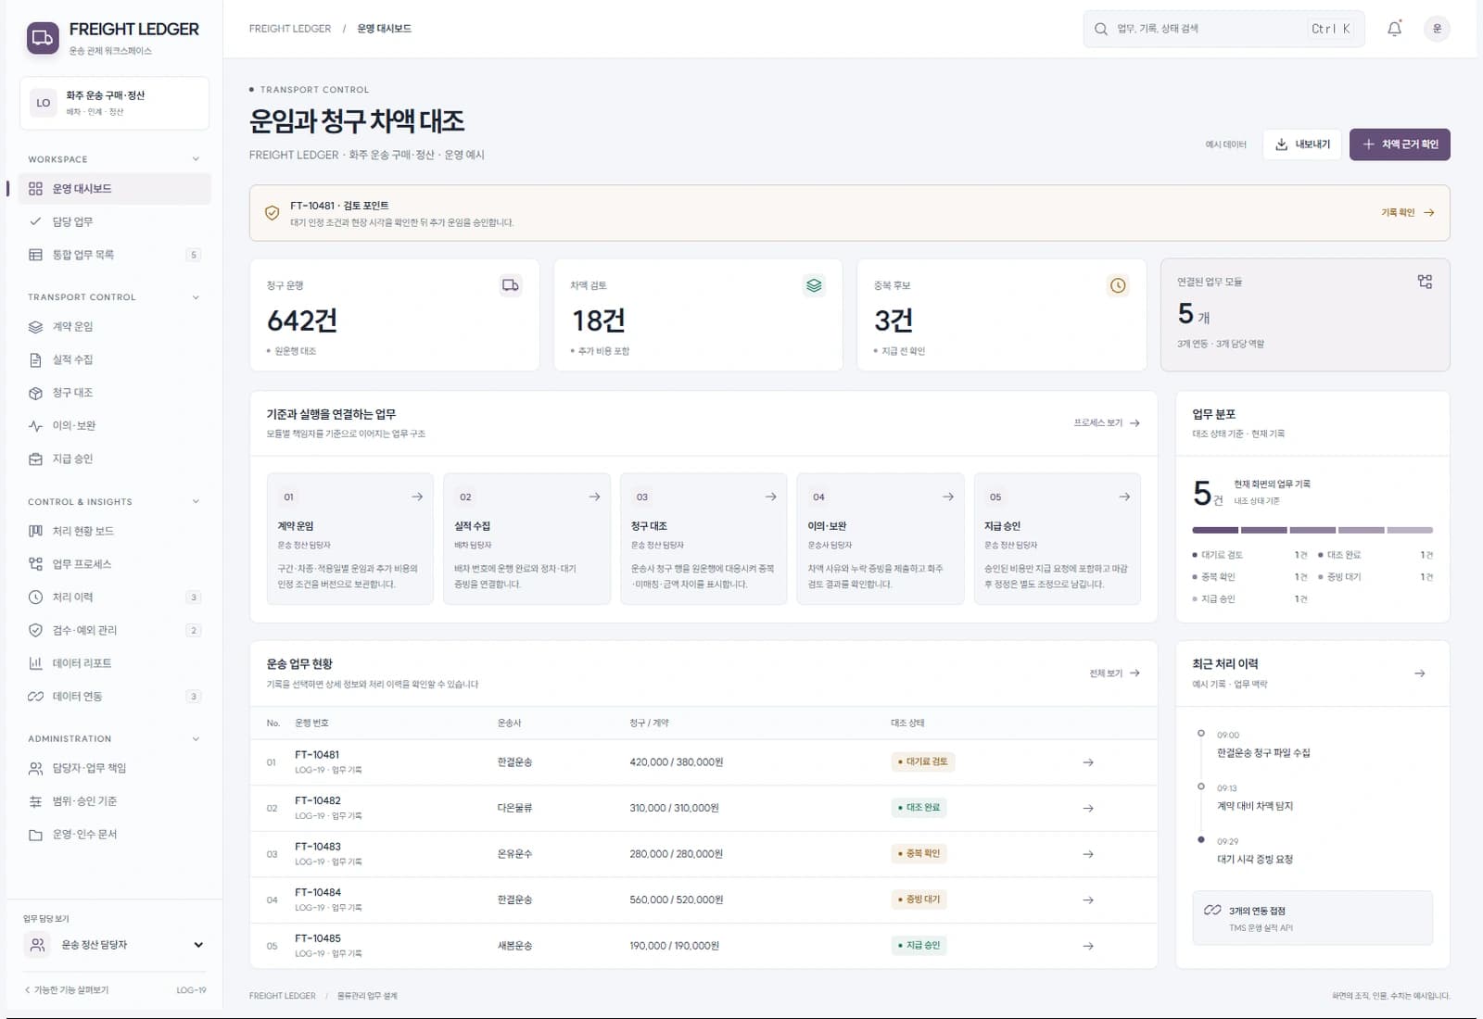Click the Freight Ledger truck logo

point(43,38)
